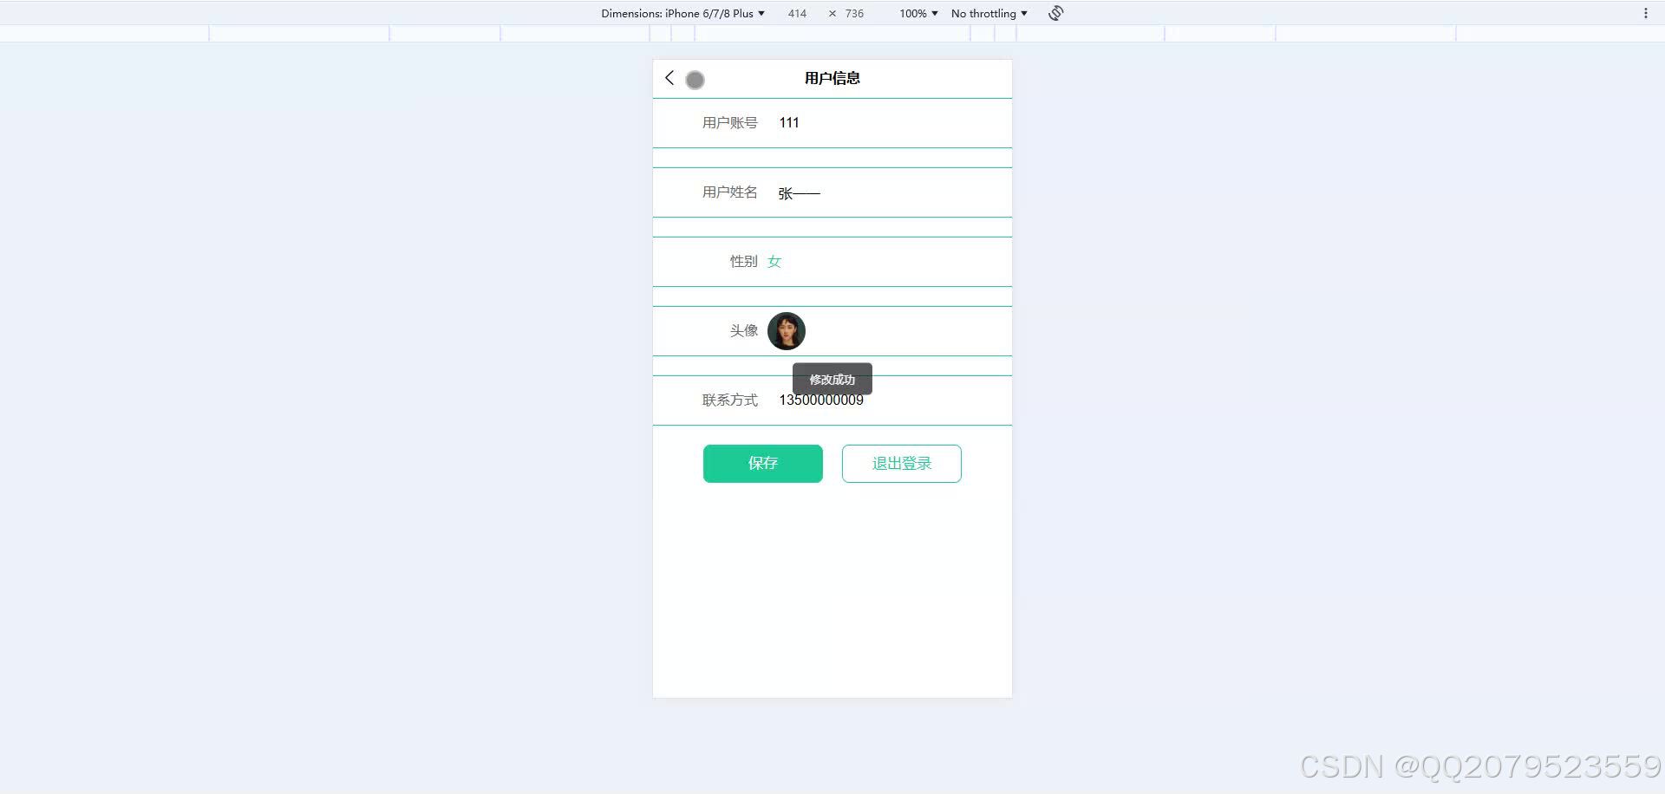The image size is (1665, 794).
Task: Click the 保存 save button
Action: point(762,463)
